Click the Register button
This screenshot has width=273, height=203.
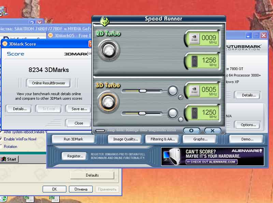tap(75, 156)
